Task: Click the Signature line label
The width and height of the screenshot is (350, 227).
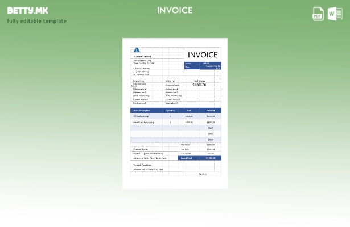Action: [203, 174]
